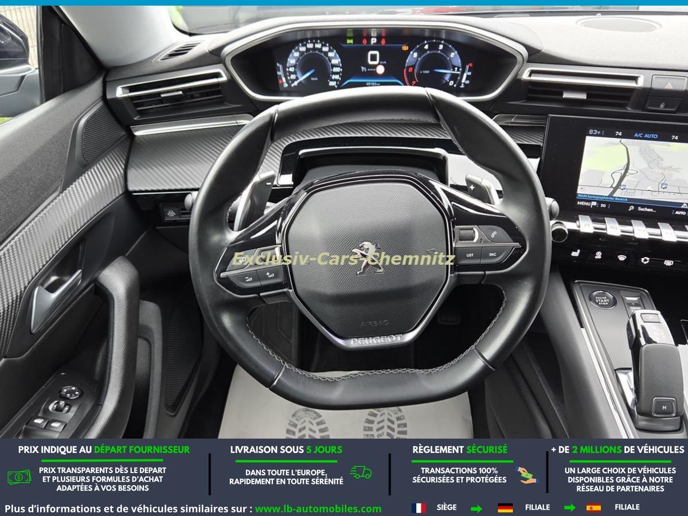Click the LIVRAISON SOUS 5 JOURS heading

[x=286, y=449]
